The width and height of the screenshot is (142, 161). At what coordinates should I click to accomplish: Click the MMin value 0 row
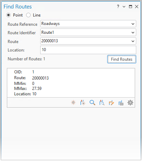(x=24, y=83)
